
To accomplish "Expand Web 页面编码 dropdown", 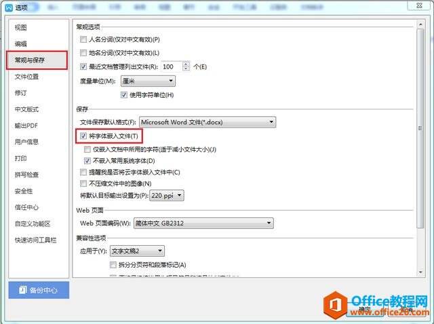I will pyautogui.click(x=203, y=223).
